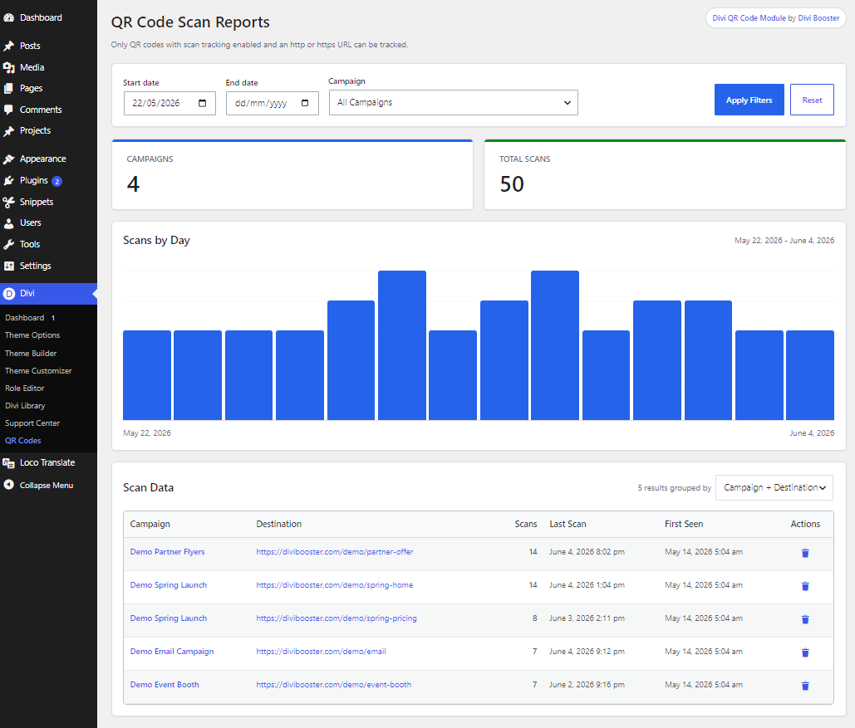Click the Projects pin icon
The image size is (855, 728).
tap(8, 131)
